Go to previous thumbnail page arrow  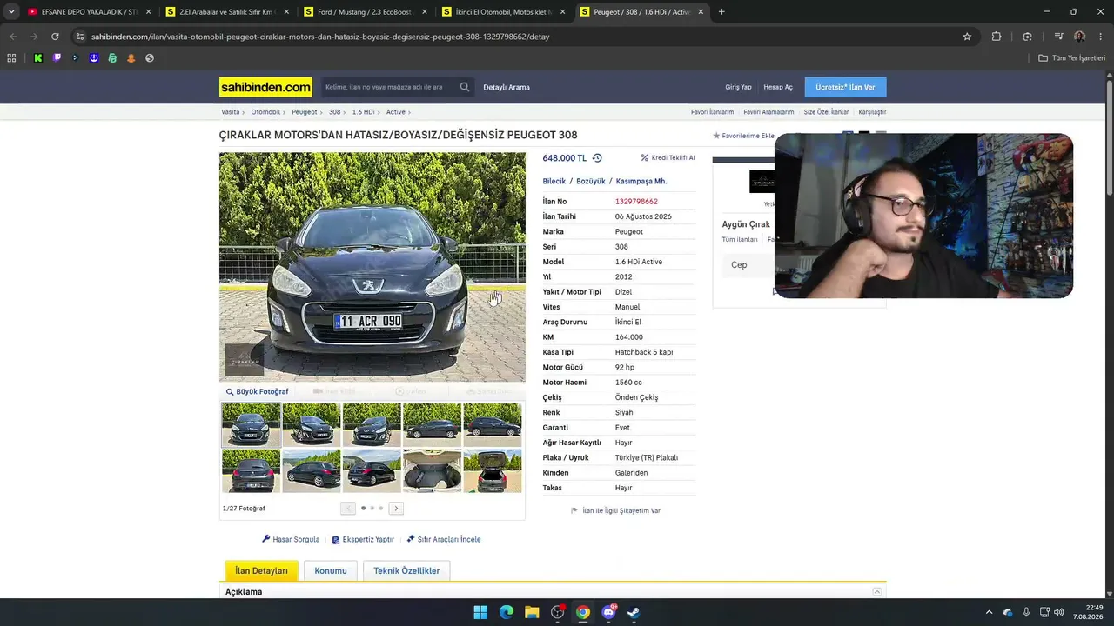coord(348,509)
